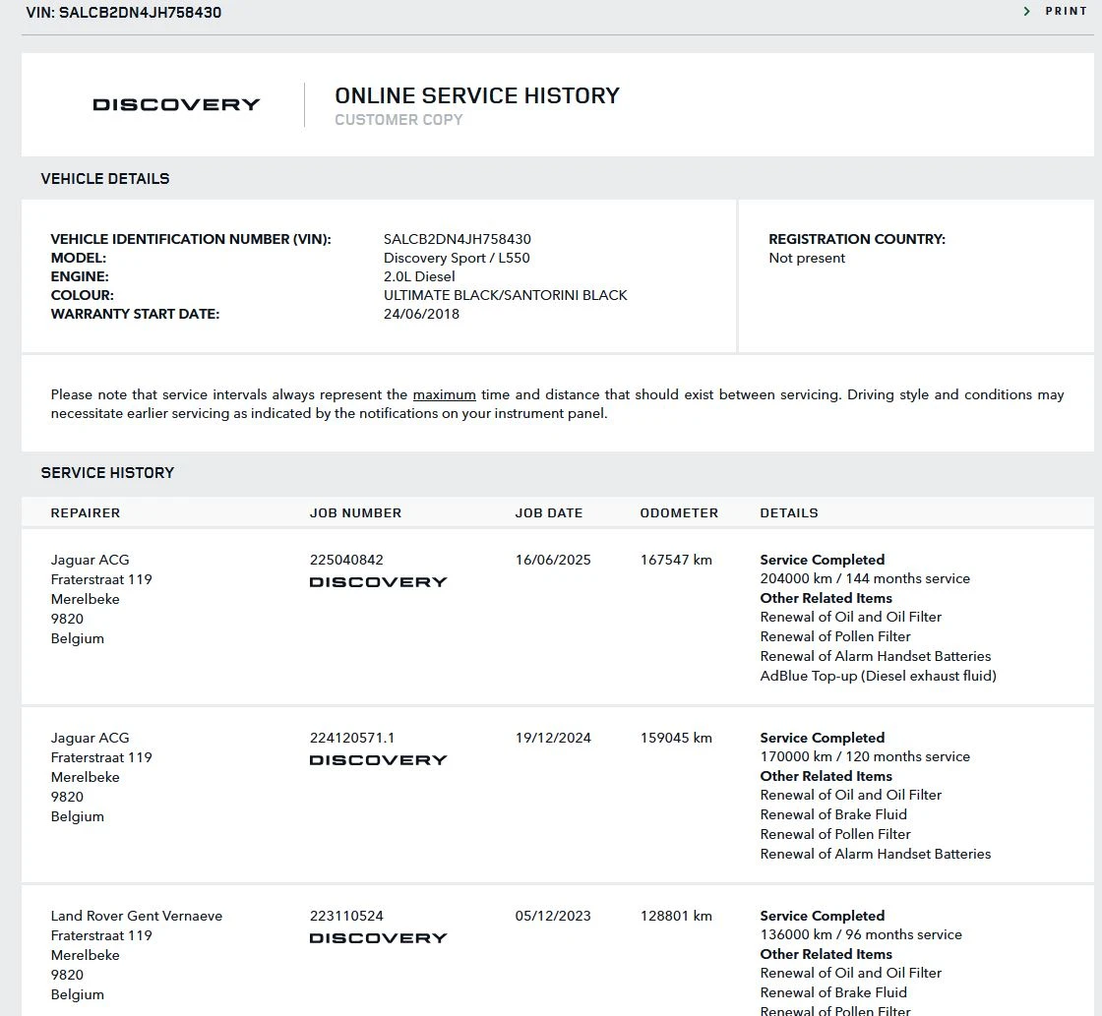Select the JOB DATE column header
Viewport: 1102px width, 1016px height.
pyautogui.click(x=548, y=512)
